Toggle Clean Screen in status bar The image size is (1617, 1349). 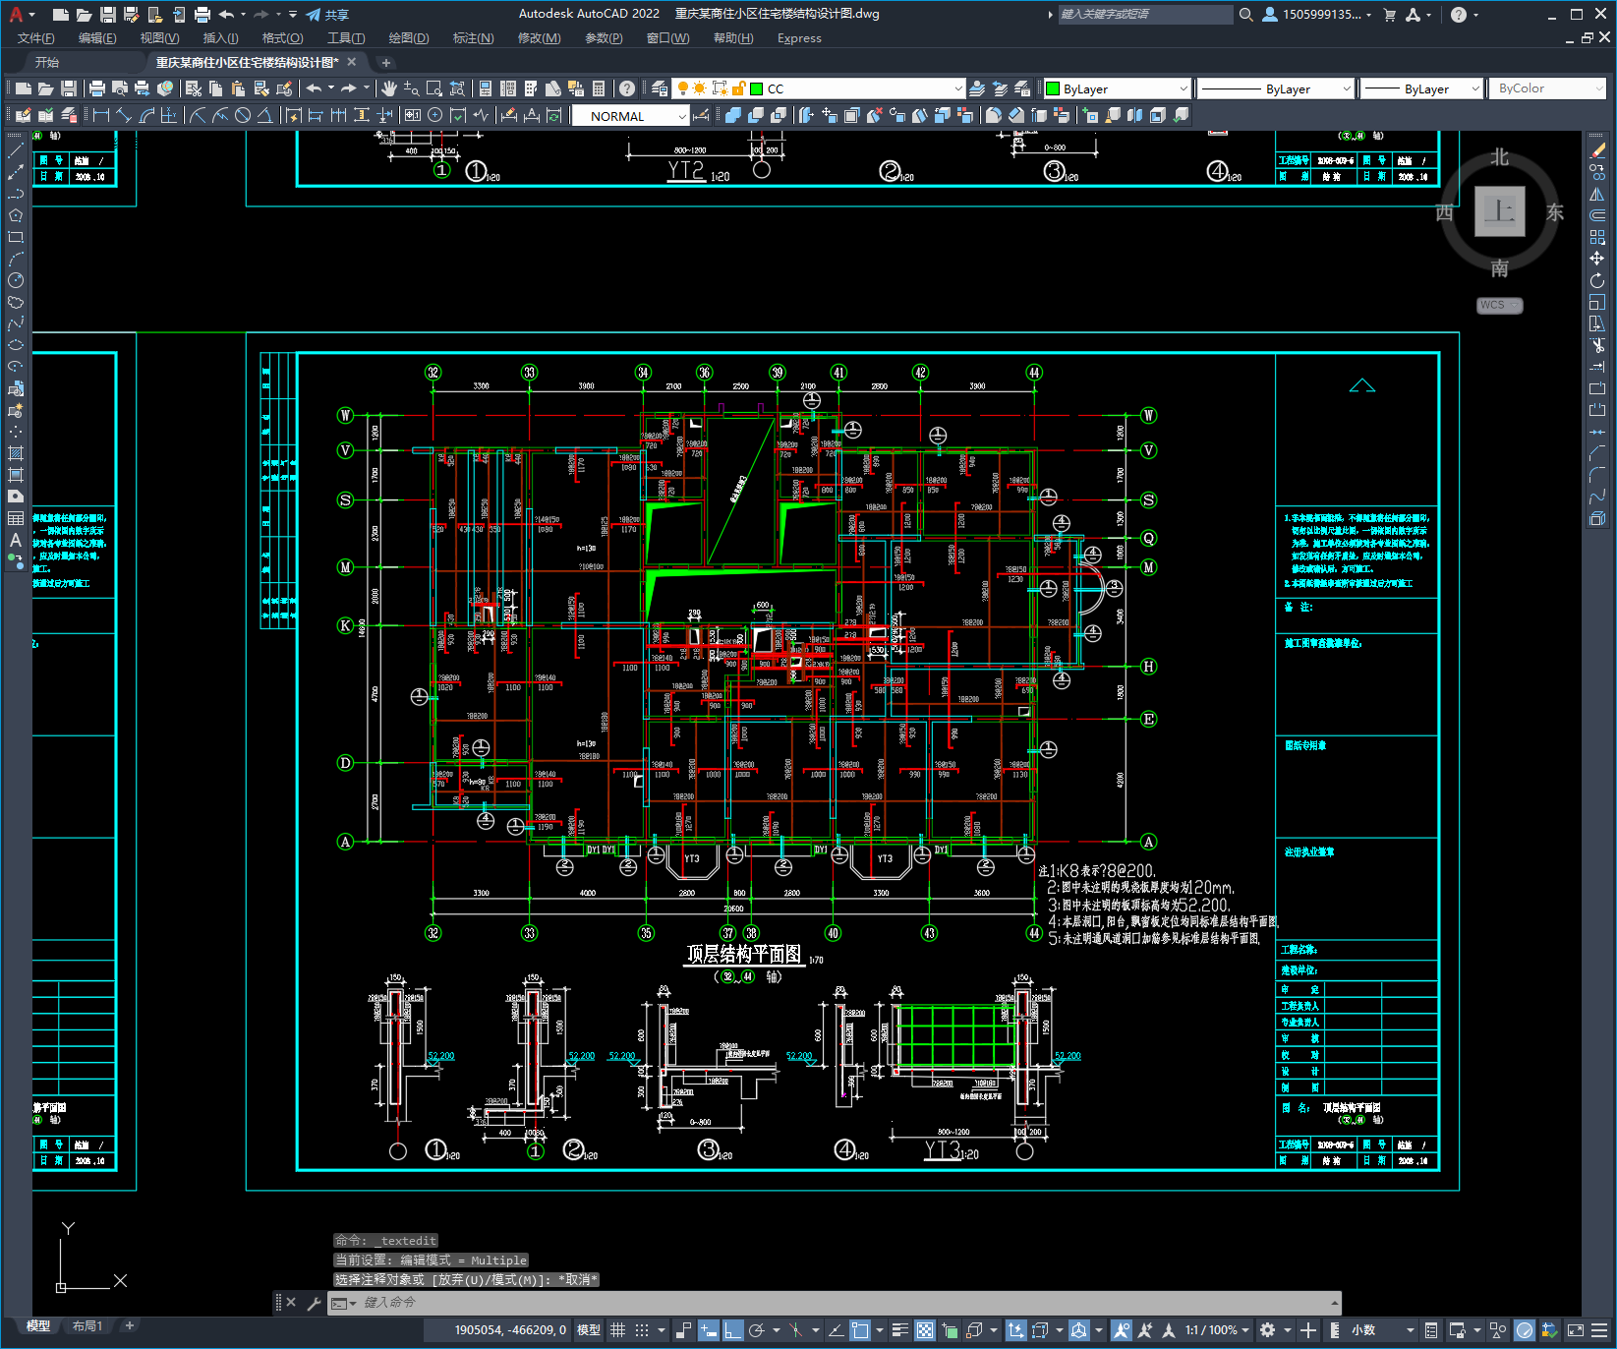point(1575,1330)
